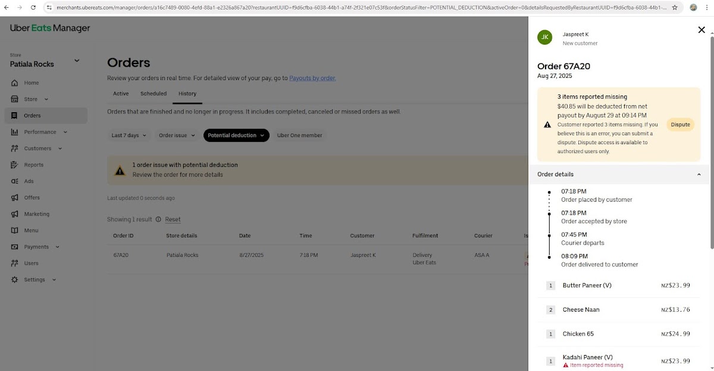
Task: Click the warning icon in missing items notice
Action: click(x=547, y=125)
